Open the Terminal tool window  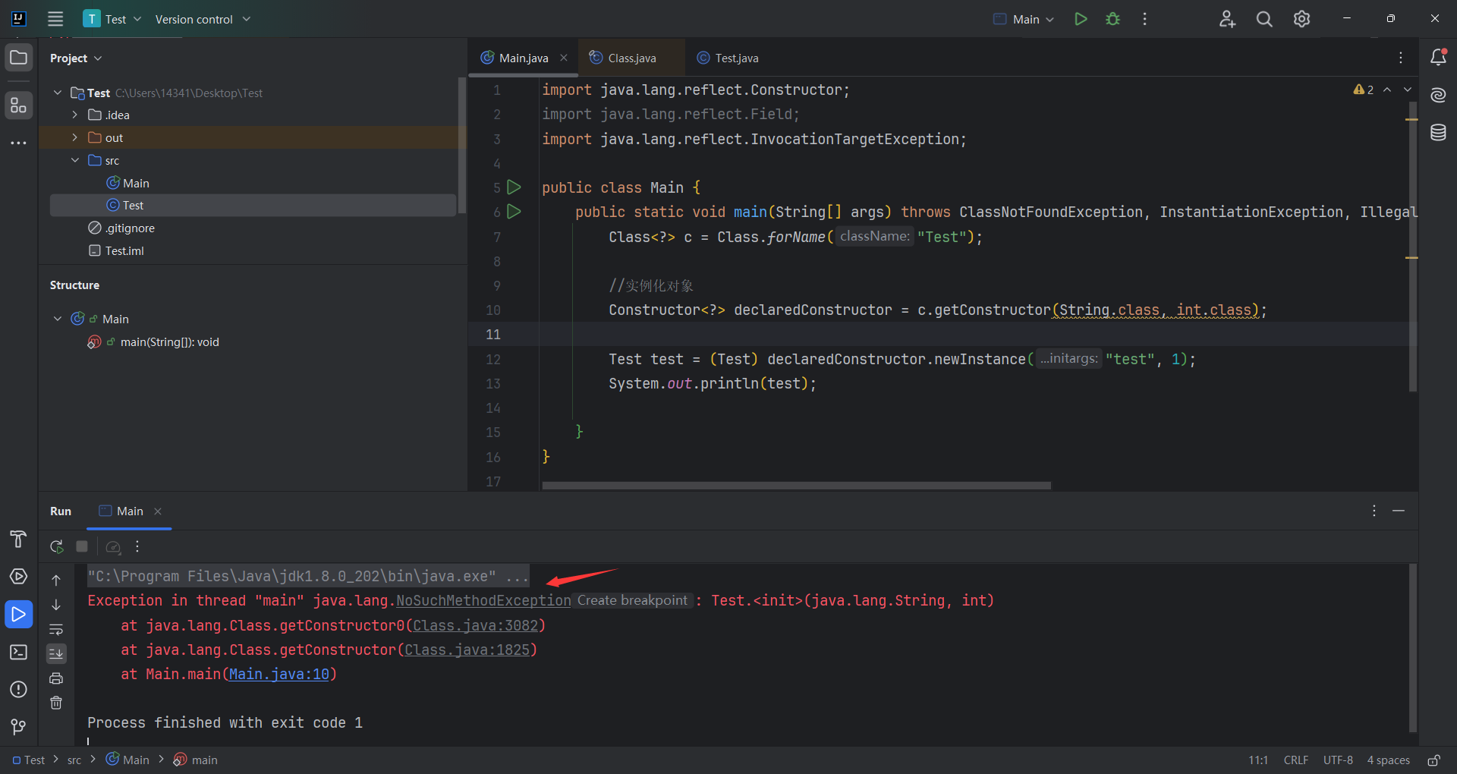coord(19,652)
